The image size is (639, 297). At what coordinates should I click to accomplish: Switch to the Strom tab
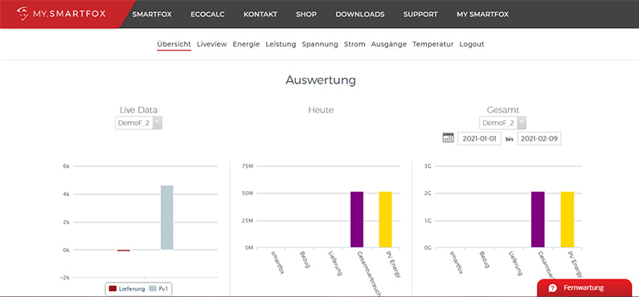pos(354,44)
